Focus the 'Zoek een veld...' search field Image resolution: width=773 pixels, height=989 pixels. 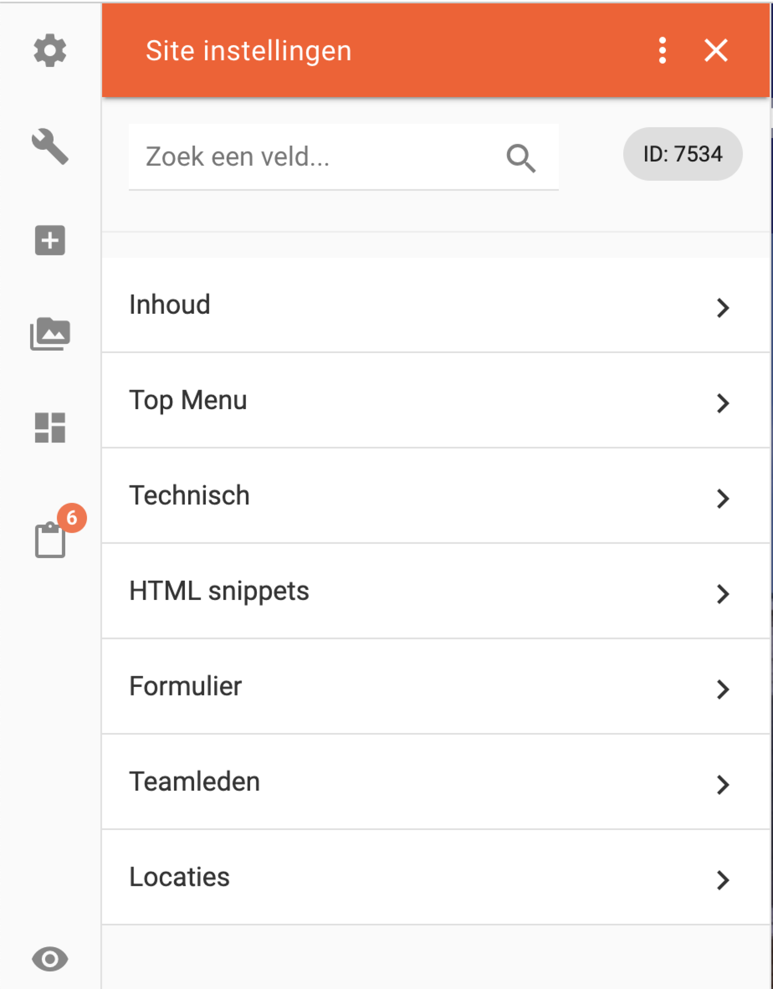[343, 157]
